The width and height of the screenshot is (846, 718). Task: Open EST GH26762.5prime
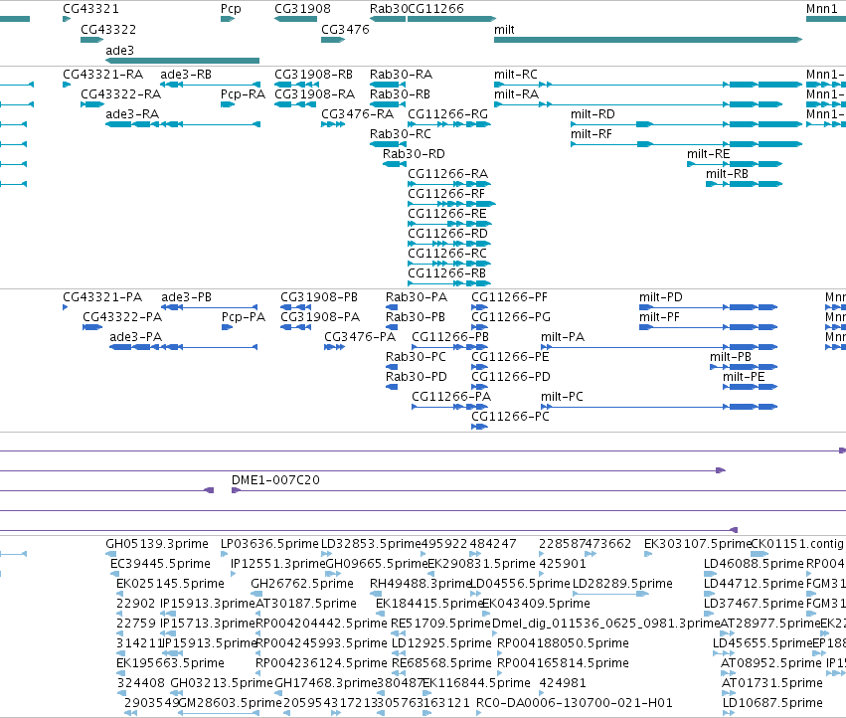click(x=302, y=584)
